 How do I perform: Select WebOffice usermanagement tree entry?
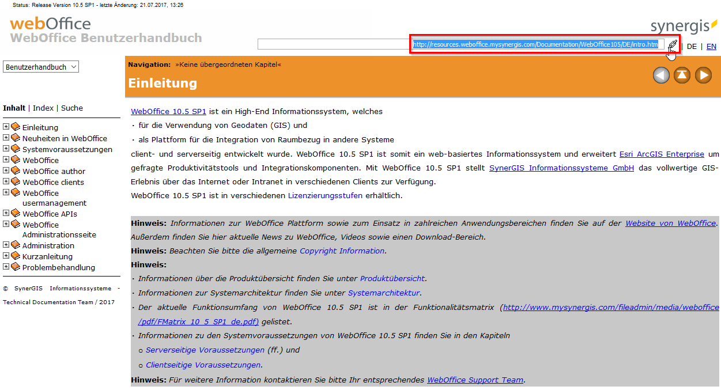[54, 198]
